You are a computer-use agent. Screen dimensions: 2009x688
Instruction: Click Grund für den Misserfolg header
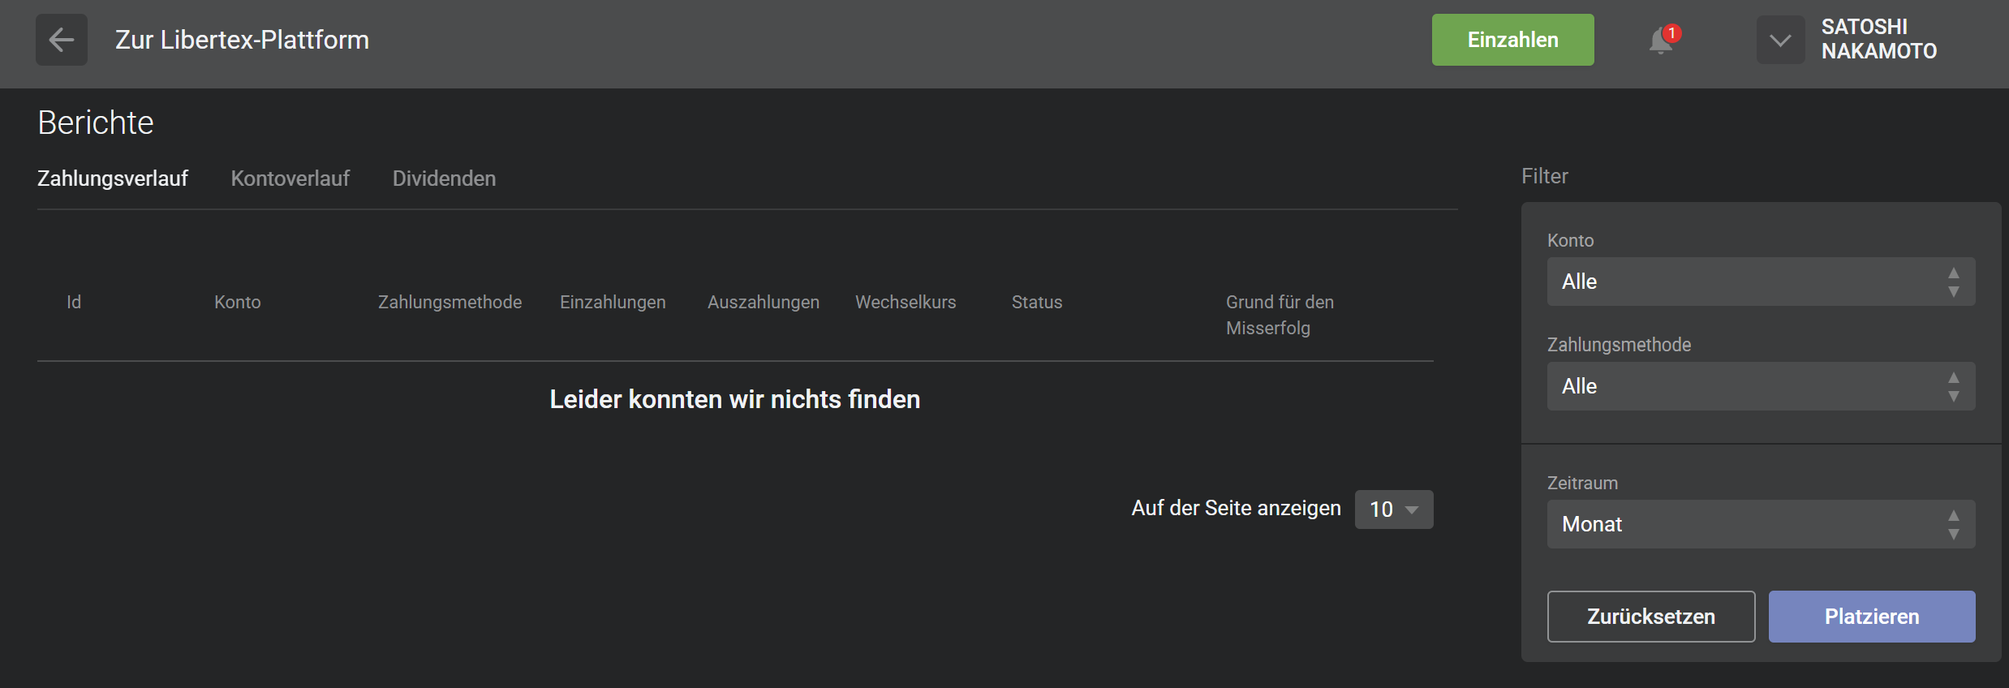[1280, 315]
